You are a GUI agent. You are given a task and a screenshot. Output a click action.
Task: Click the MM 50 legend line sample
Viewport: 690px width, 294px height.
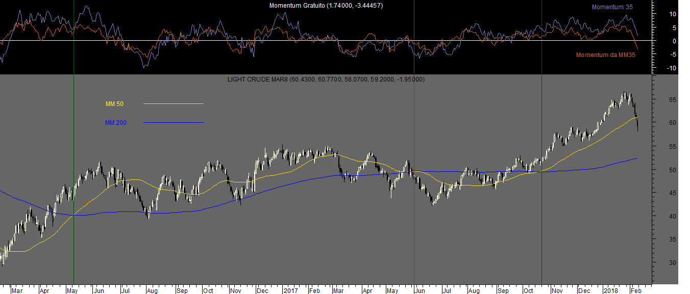pyautogui.click(x=174, y=104)
